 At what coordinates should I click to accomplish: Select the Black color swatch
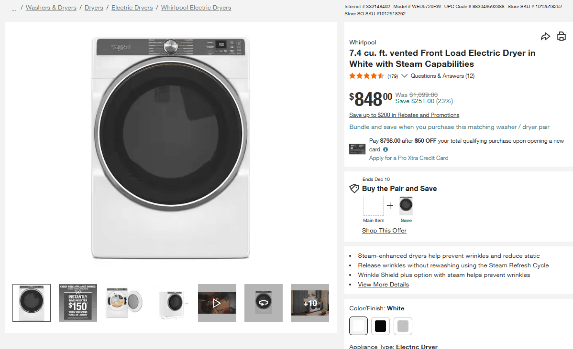click(381, 326)
